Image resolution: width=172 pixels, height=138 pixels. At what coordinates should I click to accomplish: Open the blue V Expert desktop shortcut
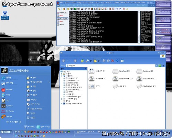[5, 15]
